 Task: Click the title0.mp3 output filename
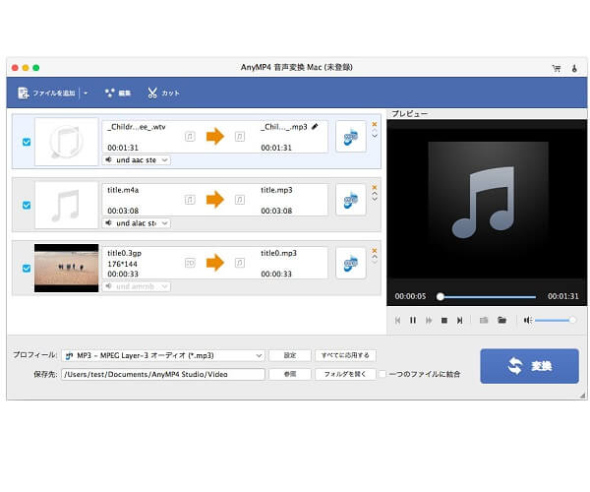(x=279, y=253)
